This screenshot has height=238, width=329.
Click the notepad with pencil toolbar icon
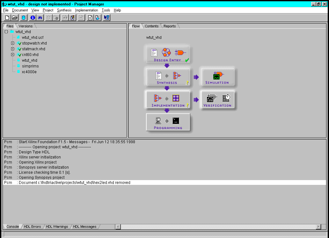[73, 17]
